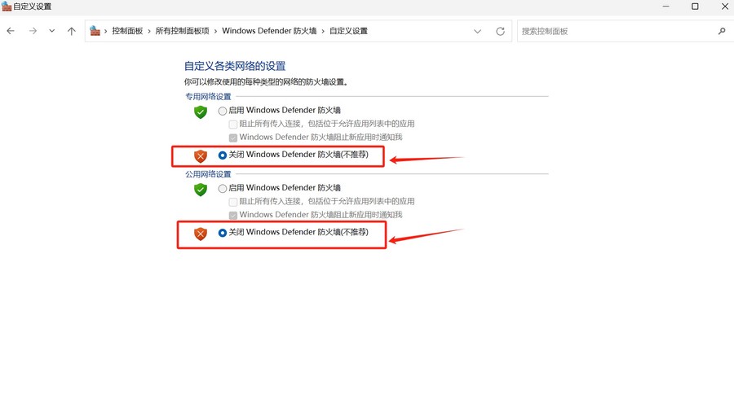Screen dimensions: 734x398
Task: Click the Forward navigation arrow
Action: point(33,31)
